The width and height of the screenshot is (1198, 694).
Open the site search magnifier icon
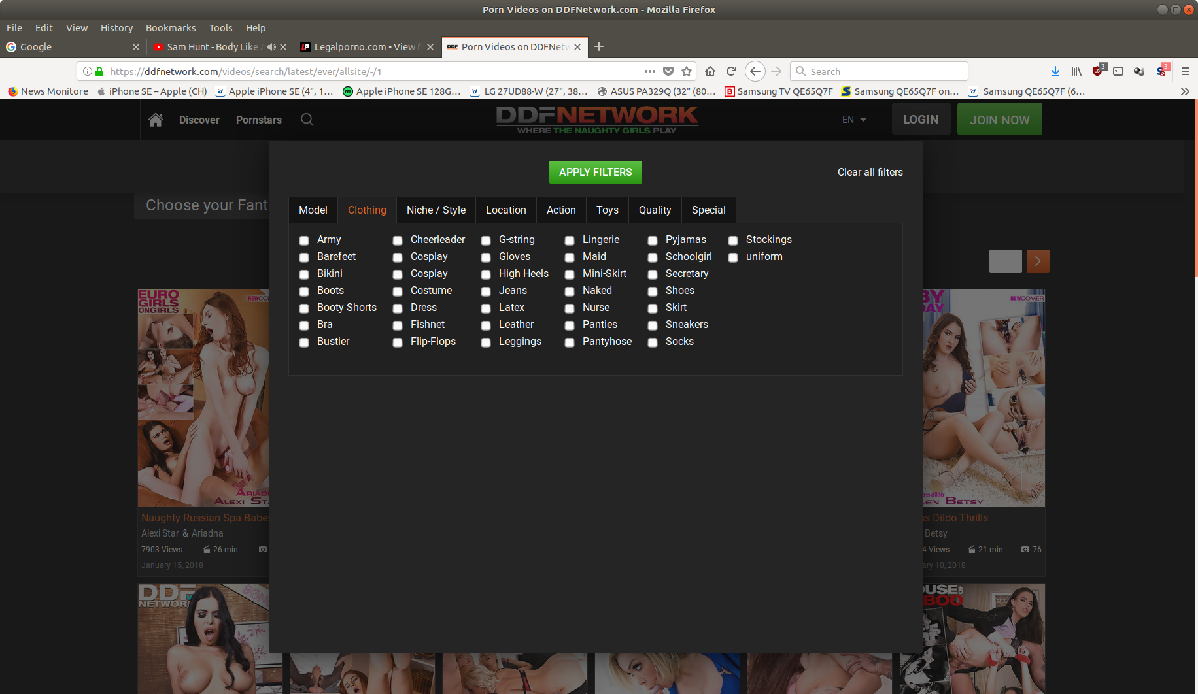[307, 120]
